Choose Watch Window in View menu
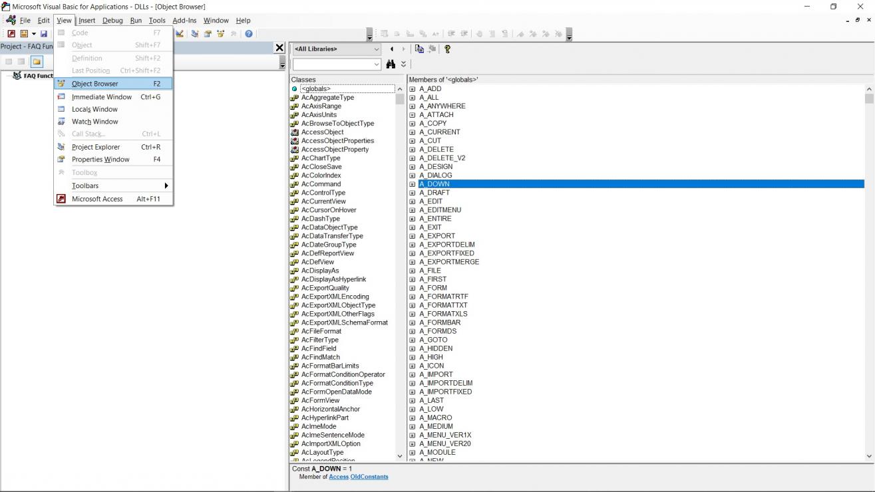 (113, 122)
